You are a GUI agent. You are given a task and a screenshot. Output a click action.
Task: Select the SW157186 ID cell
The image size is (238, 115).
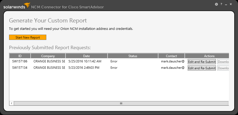(x=20, y=61)
